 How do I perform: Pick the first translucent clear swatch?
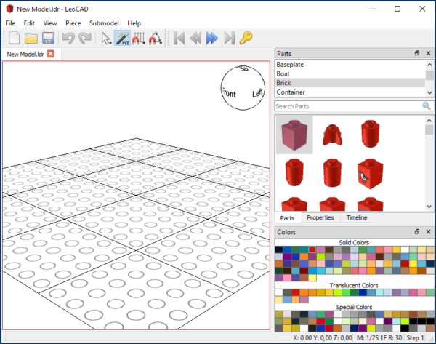click(x=278, y=292)
